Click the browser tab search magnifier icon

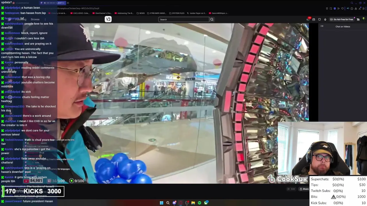(352, 3)
